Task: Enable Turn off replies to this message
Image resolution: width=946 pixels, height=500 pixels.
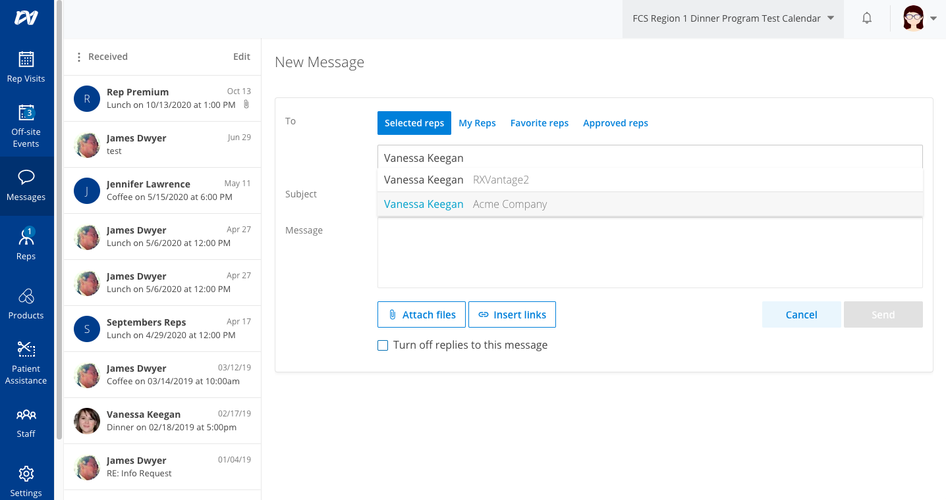Action: pyautogui.click(x=383, y=345)
